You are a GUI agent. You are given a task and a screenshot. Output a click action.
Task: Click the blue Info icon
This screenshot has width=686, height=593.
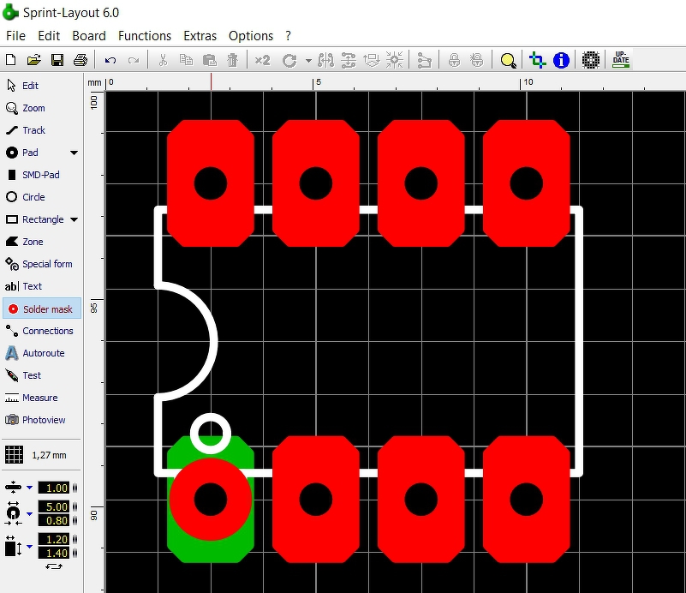(561, 60)
